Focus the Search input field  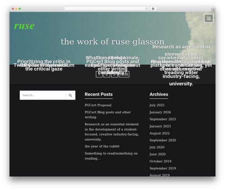(43, 95)
